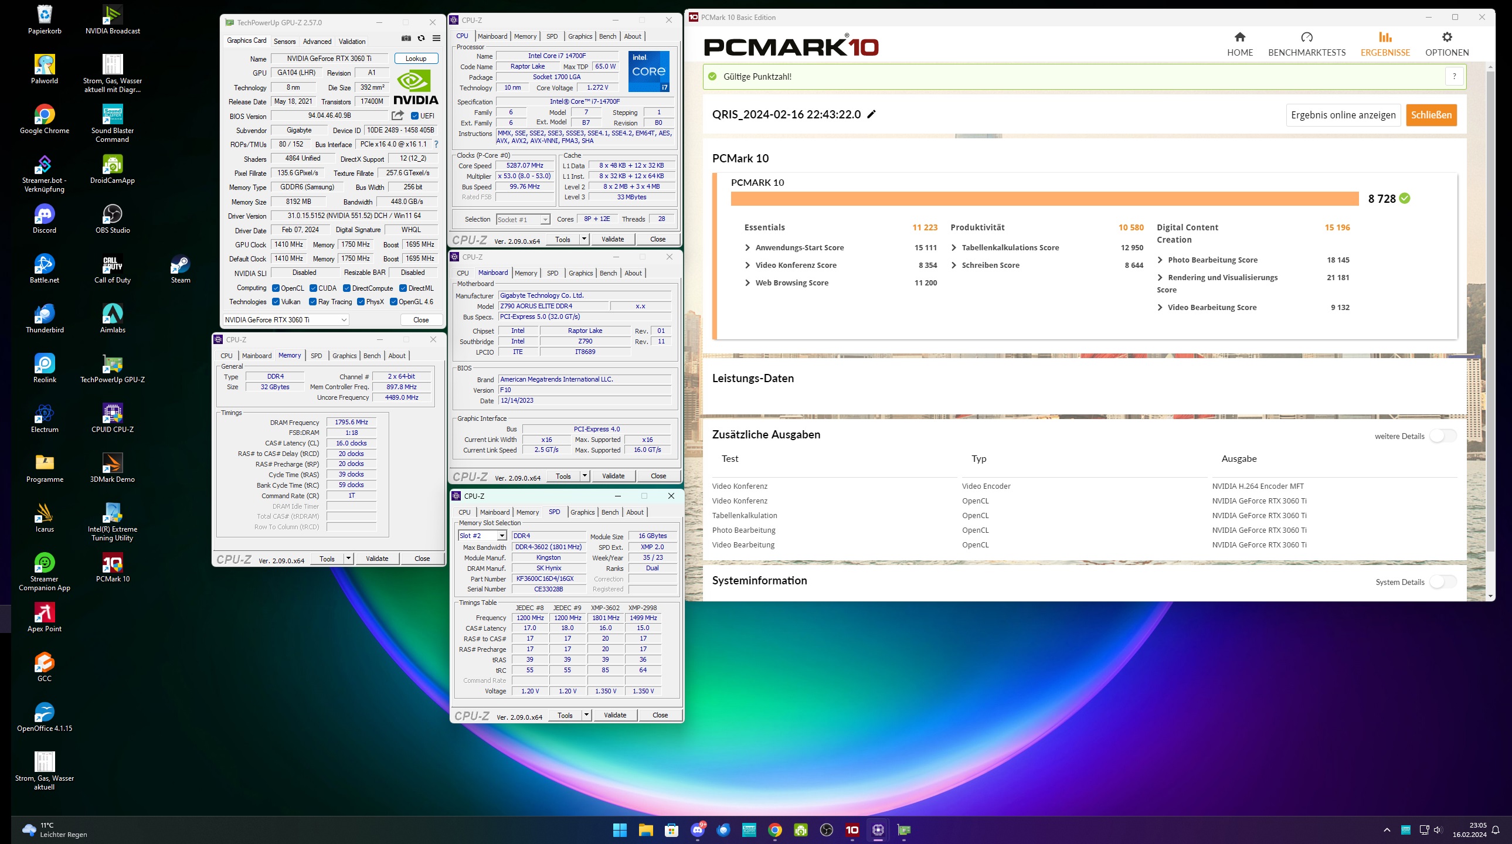Open 3DMark Demo desktop icon
1512x844 pixels.
point(113,468)
